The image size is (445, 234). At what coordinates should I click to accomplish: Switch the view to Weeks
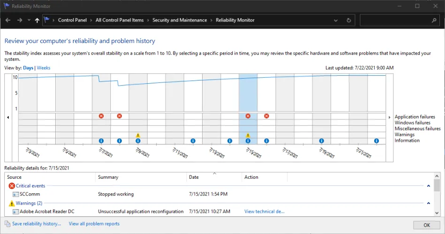click(44, 68)
